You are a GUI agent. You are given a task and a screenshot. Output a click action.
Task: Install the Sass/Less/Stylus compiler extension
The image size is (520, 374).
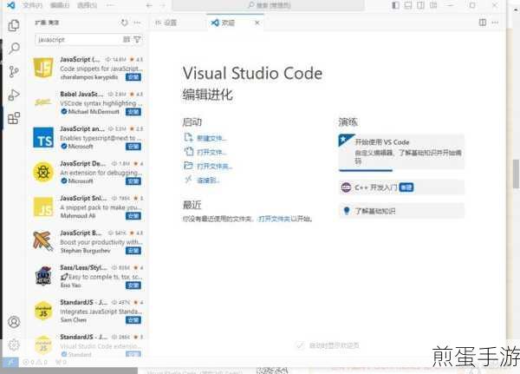pyautogui.click(x=133, y=285)
